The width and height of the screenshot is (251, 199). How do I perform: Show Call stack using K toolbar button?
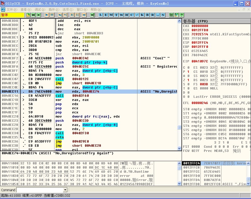coord(142,15)
